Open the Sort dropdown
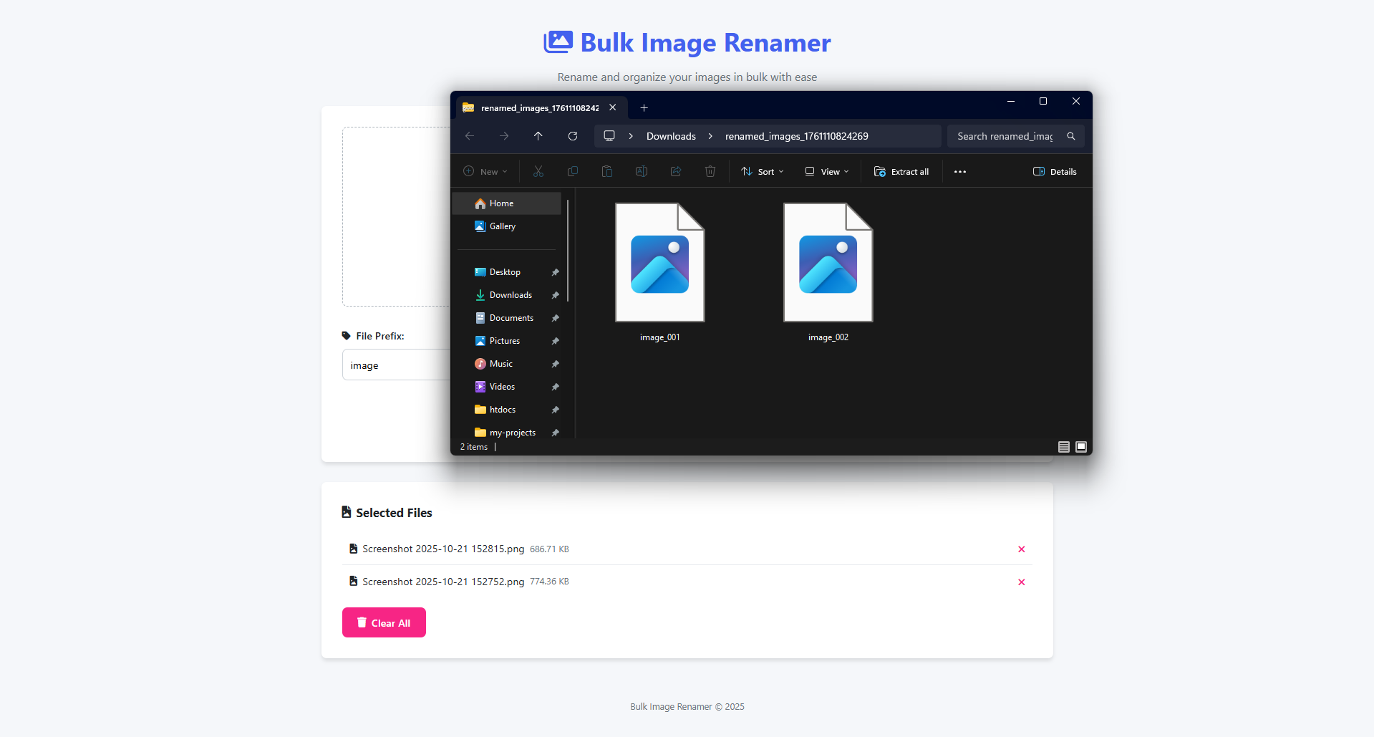Viewport: 1374px width, 737px height. (763, 172)
